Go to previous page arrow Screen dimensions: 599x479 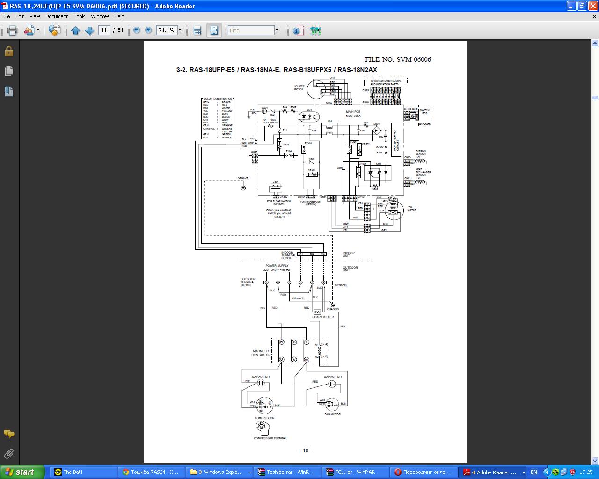click(75, 30)
